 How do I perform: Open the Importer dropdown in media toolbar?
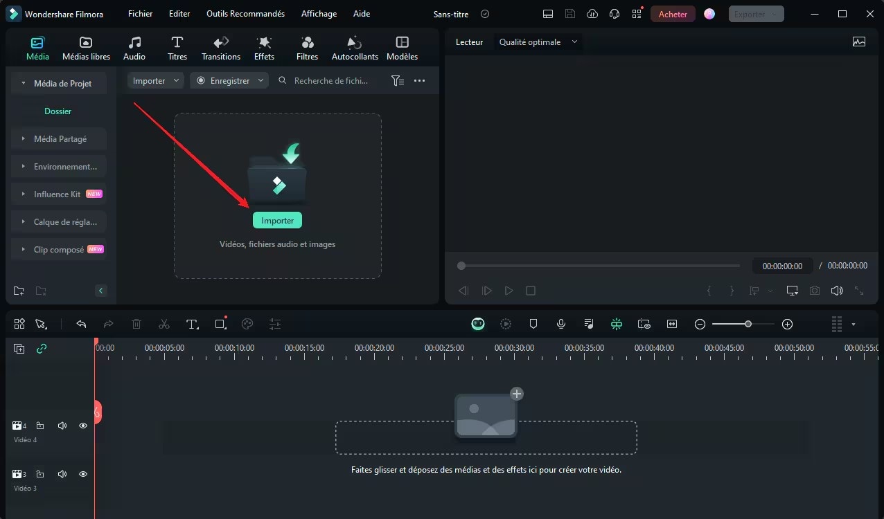pos(155,81)
